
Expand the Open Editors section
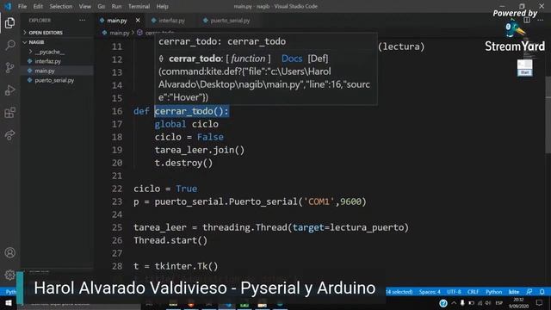tap(57, 33)
